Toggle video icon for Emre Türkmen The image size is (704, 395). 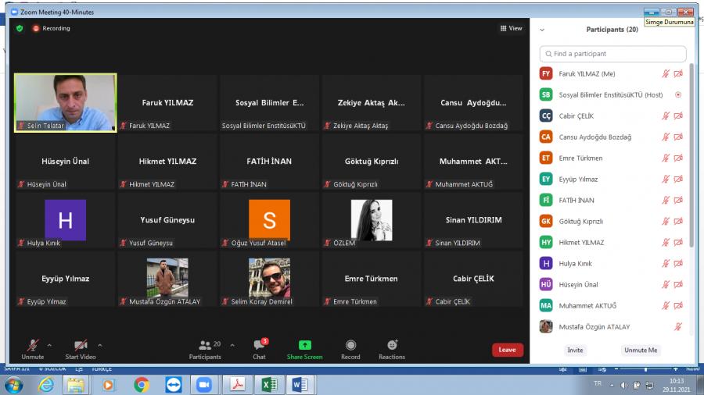pyautogui.click(x=678, y=158)
